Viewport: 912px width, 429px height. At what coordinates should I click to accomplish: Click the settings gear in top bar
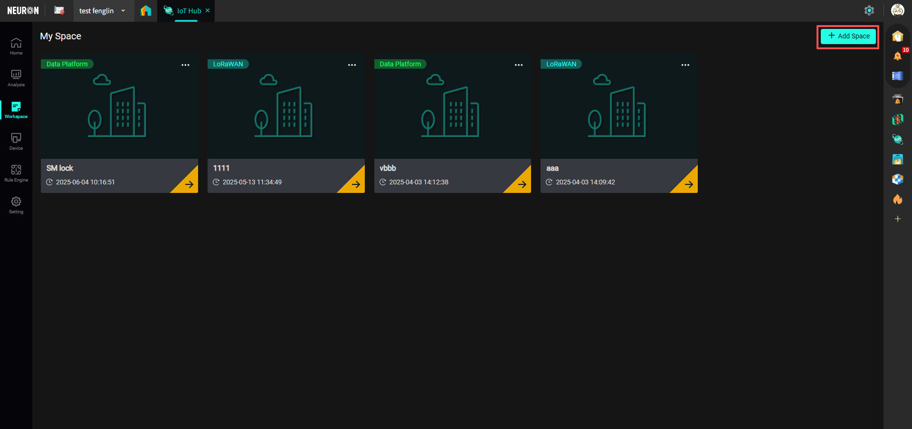(869, 10)
